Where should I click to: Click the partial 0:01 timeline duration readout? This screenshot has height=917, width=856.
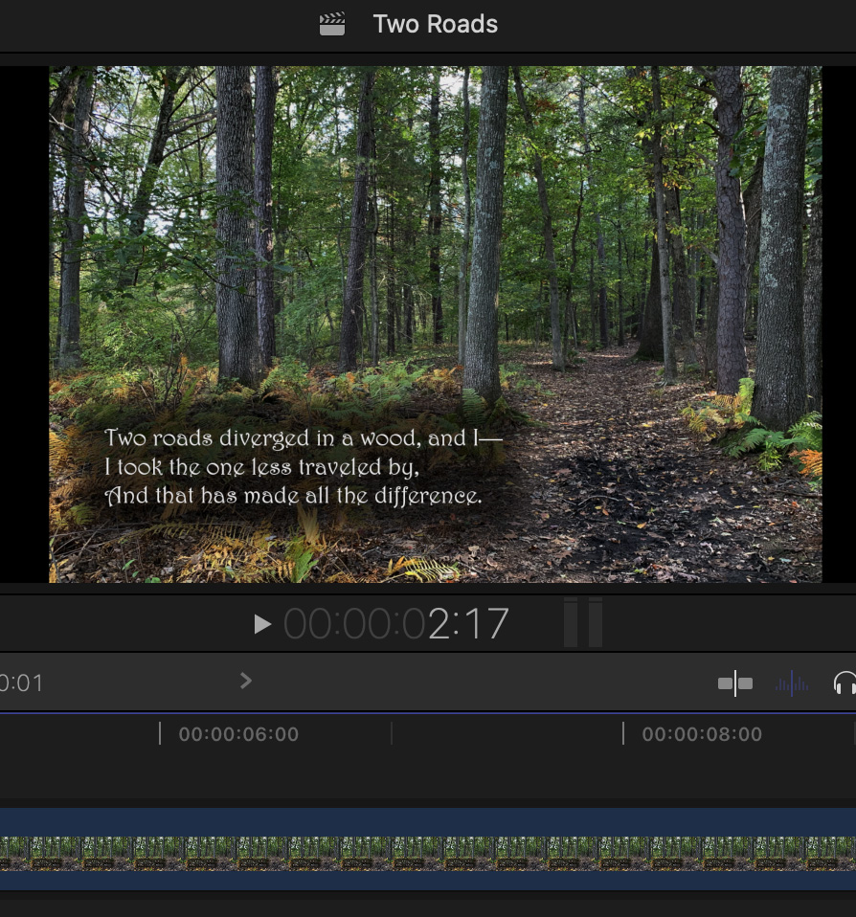22,683
